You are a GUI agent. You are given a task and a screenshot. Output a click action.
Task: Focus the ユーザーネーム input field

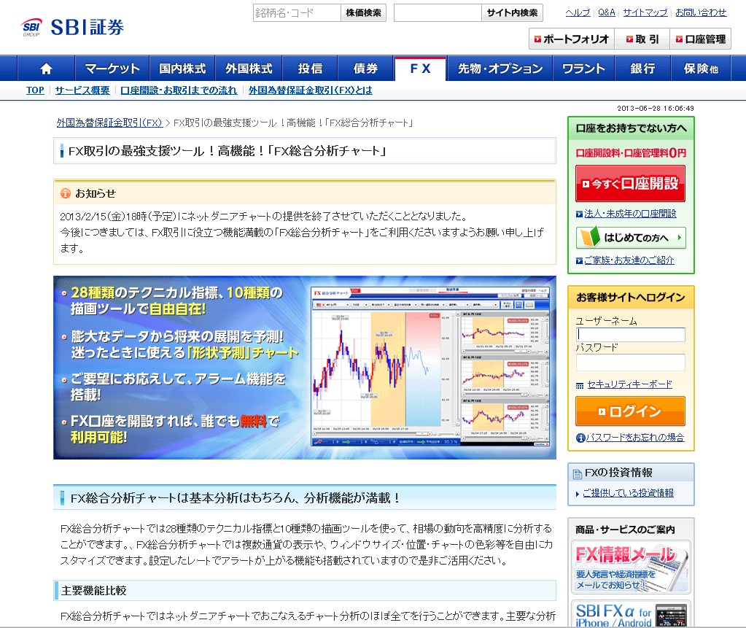[x=630, y=335]
